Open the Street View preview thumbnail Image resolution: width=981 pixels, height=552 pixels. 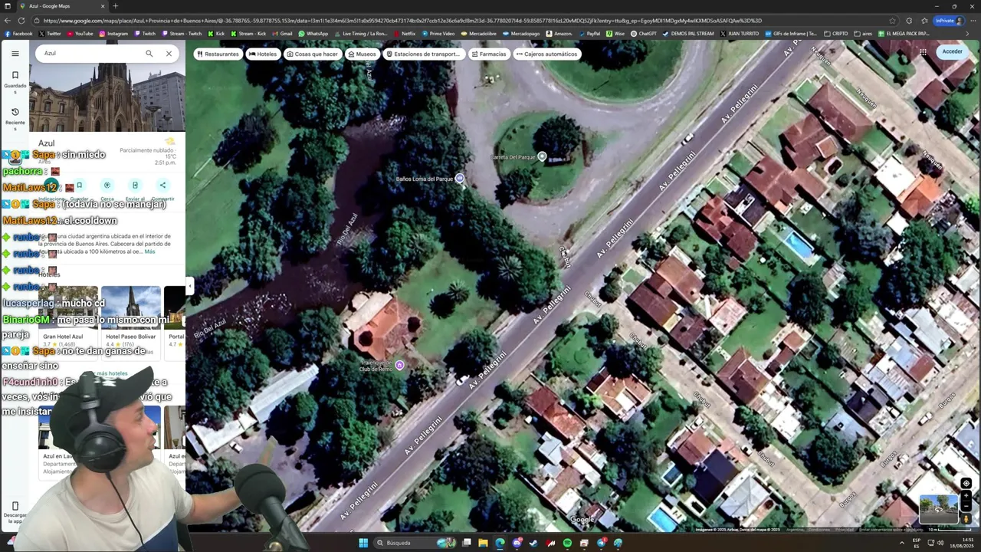pyautogui.click(x=939, y=509)
